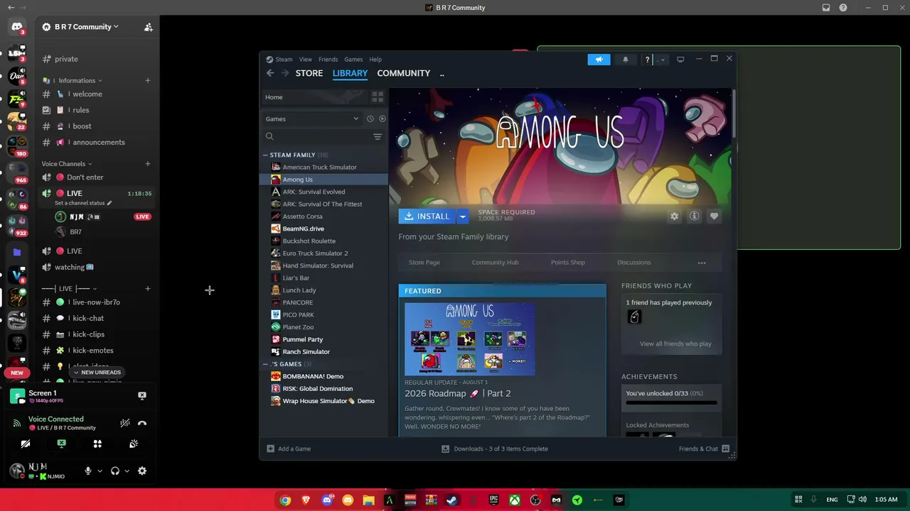
Task: Open Install options dropdown arrow
Action: (x=462, y=216)
